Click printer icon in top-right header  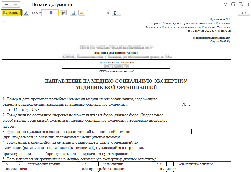coord(233,4)
